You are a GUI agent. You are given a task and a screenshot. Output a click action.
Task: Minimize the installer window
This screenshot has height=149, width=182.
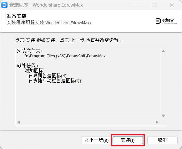(x=136, y=5)
